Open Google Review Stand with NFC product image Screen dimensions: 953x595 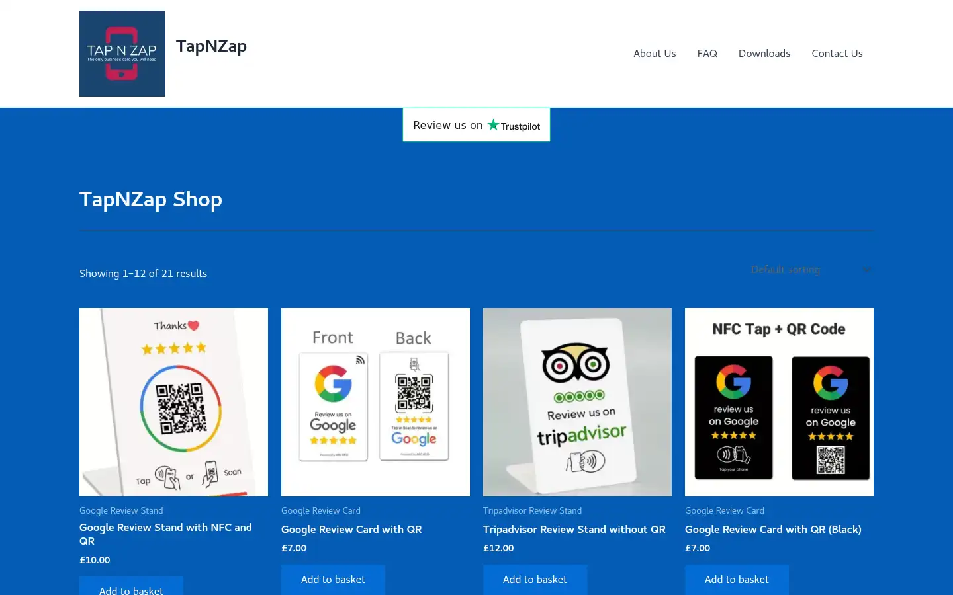click(x=173, y=402)
